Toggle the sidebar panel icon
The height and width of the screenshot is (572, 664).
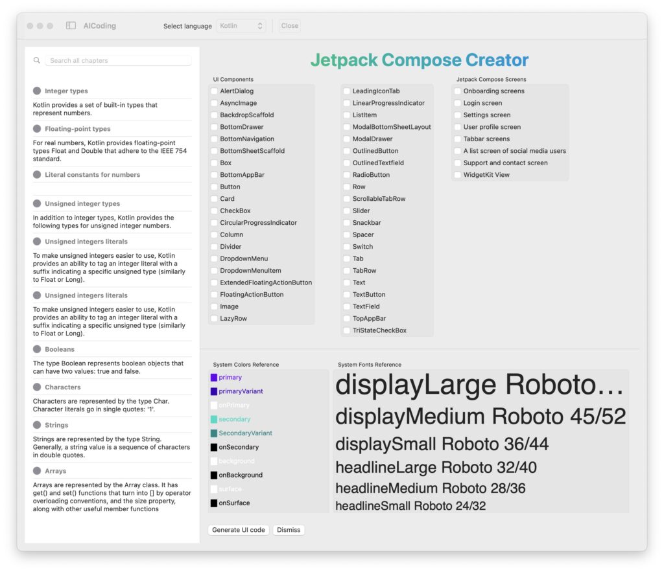click(x=71, y=26)
